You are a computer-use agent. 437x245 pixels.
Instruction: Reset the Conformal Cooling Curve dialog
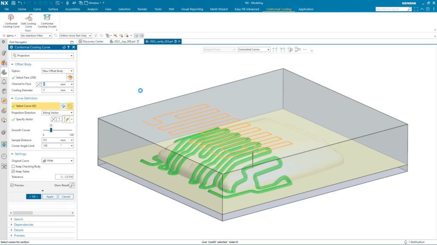[64, 47]
